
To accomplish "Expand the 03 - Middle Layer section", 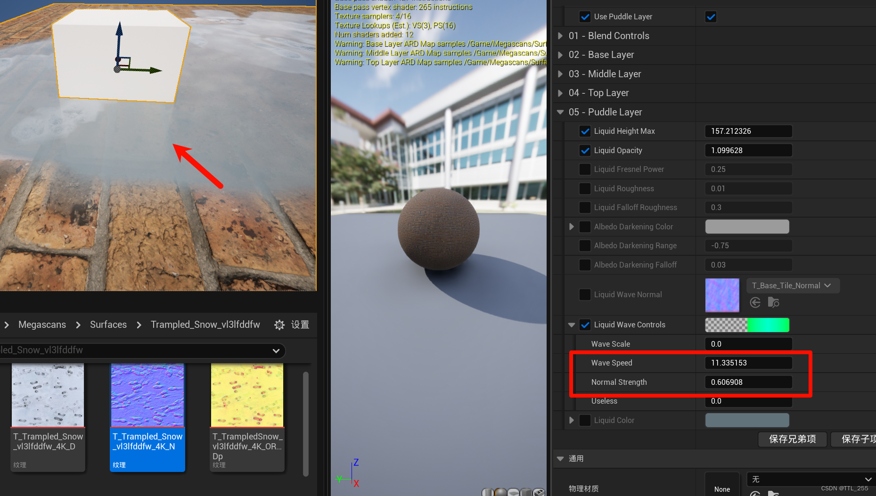I will (x=560, y=74).
